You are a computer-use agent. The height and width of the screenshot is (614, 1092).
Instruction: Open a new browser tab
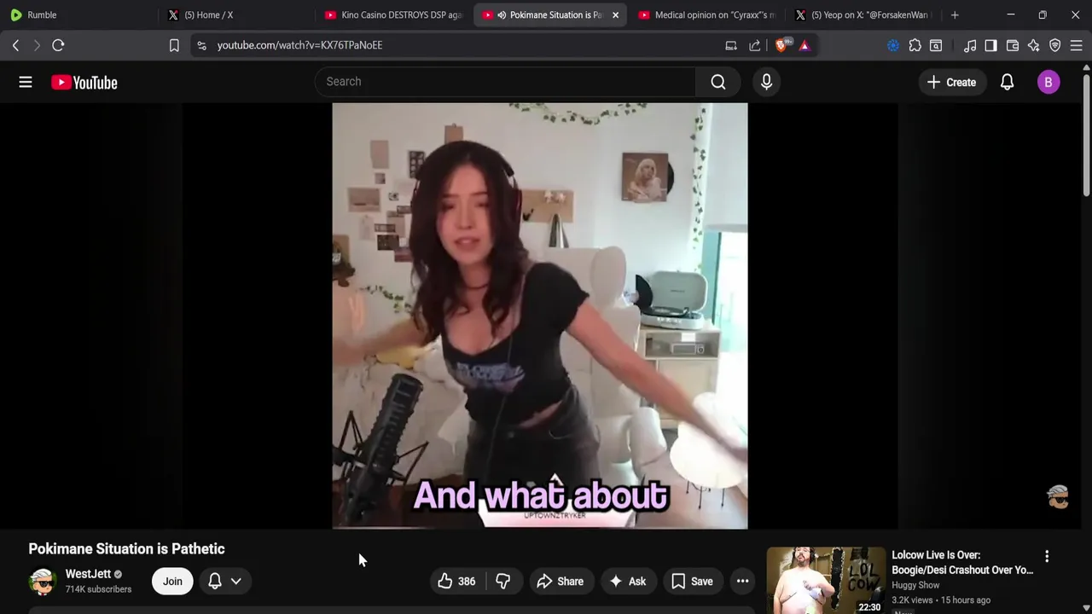[955, 14]
